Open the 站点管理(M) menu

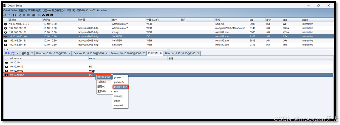[59, 10]
